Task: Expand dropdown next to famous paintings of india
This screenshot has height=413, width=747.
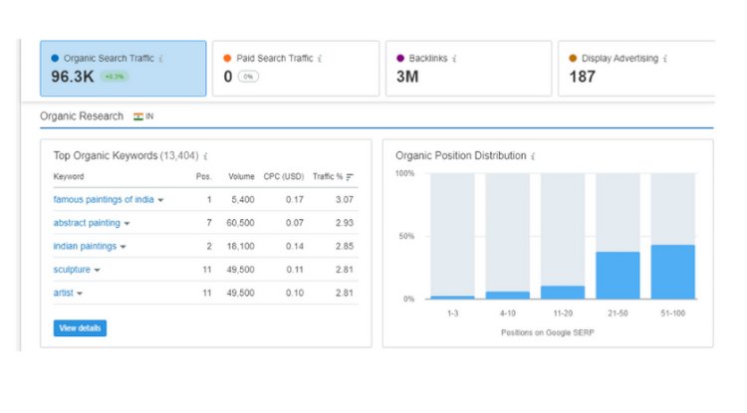Action: click(x=160, y=200)
